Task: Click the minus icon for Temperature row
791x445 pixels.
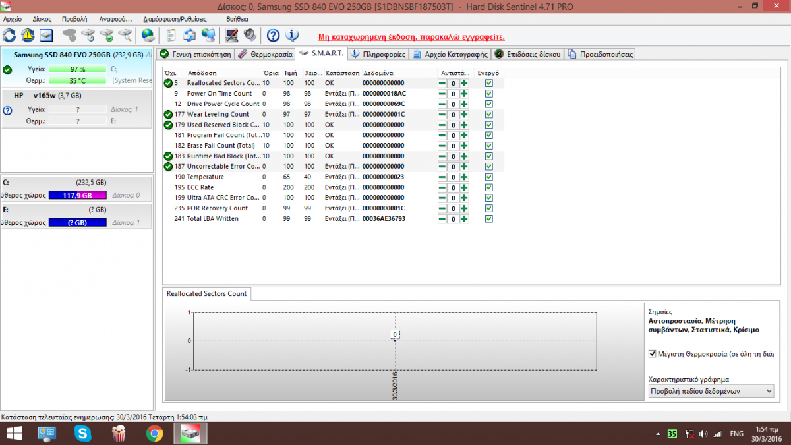Action: tap(442, 177)
